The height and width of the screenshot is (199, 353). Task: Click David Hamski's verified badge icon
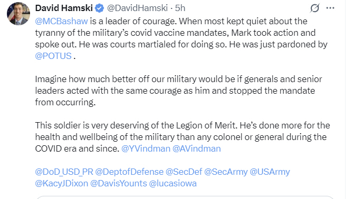(99, 8)
